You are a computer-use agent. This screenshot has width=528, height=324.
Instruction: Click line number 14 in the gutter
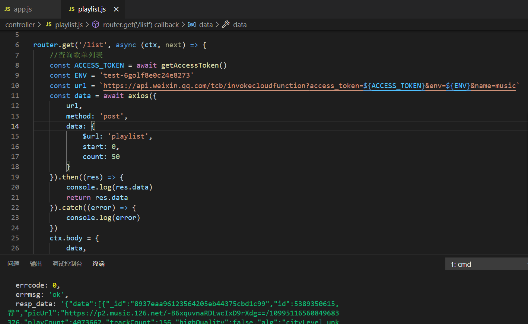click(15, 126)
